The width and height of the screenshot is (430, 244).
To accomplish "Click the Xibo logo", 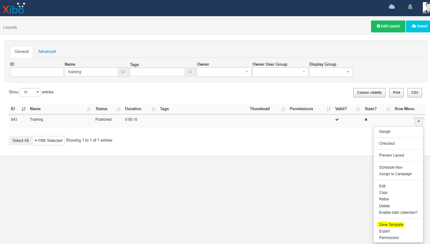I will point(14,8).
